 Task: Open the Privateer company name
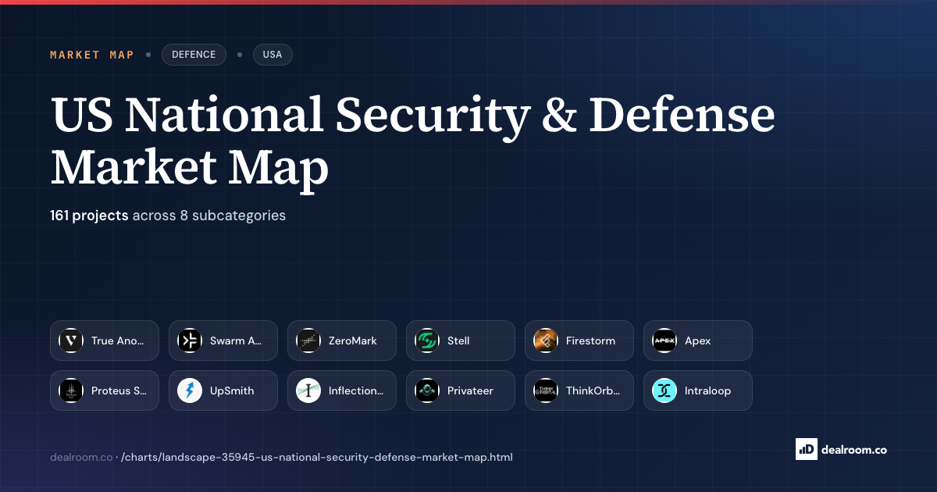(470, 390)
